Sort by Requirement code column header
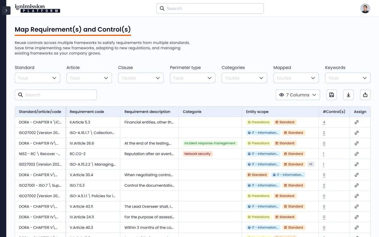The width and height of the screenshot is (379, 237). coord(87,112)
